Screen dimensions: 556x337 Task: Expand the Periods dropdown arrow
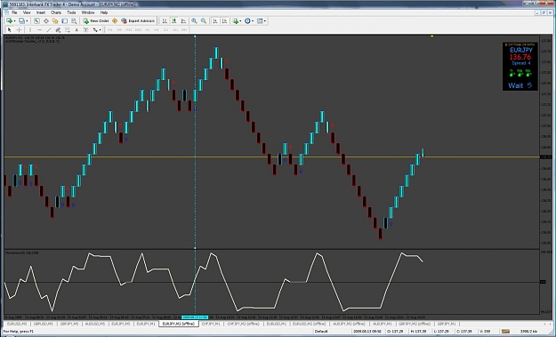point(253,21)
